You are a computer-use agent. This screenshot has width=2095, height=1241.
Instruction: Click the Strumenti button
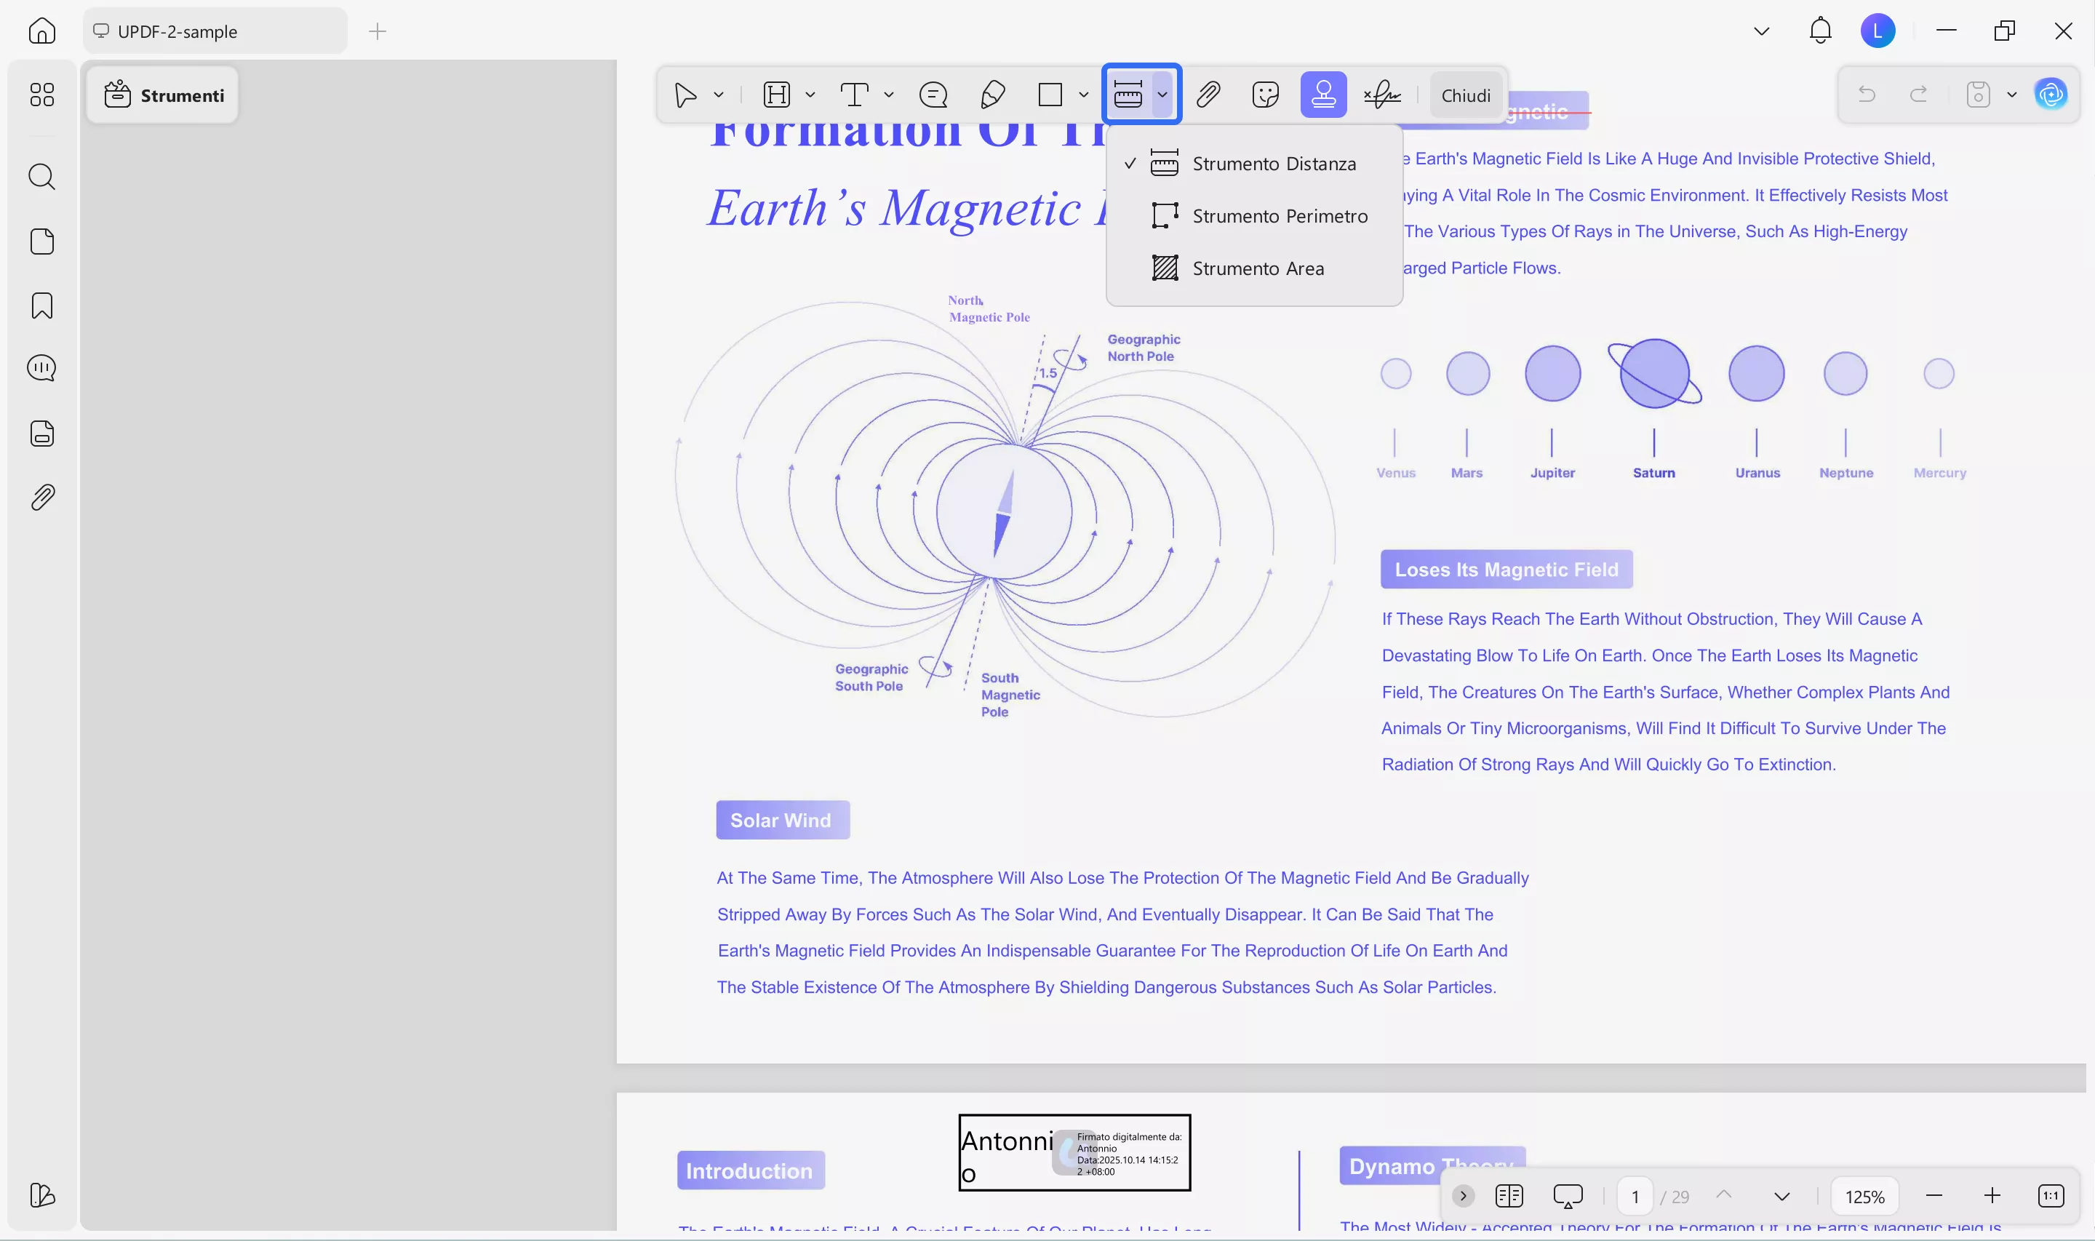[x=163, y=95]
